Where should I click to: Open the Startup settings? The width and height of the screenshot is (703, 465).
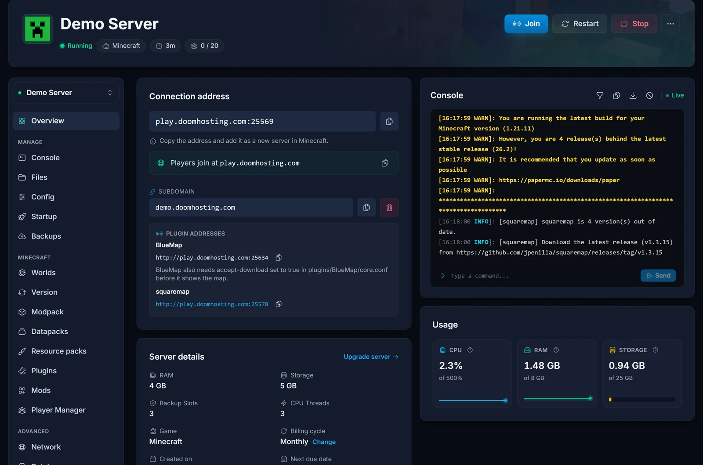[x=66, y=216]
